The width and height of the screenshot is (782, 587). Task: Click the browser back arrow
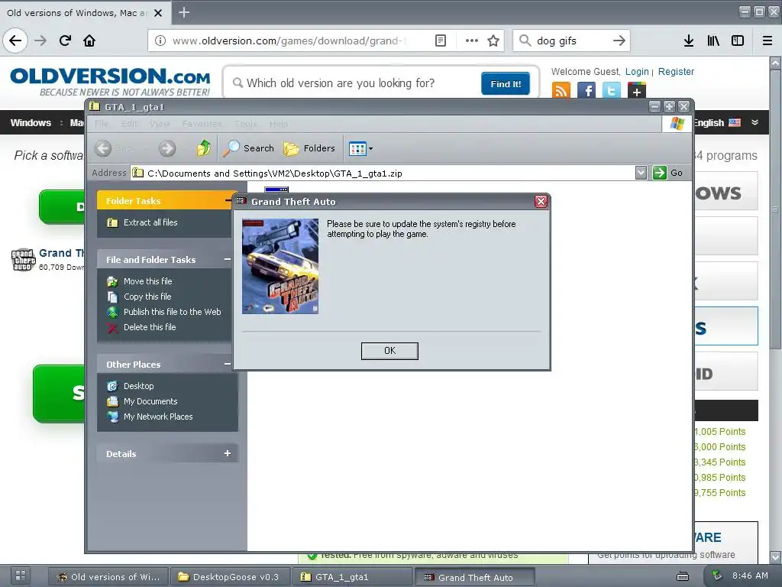[x=15, y=41]
